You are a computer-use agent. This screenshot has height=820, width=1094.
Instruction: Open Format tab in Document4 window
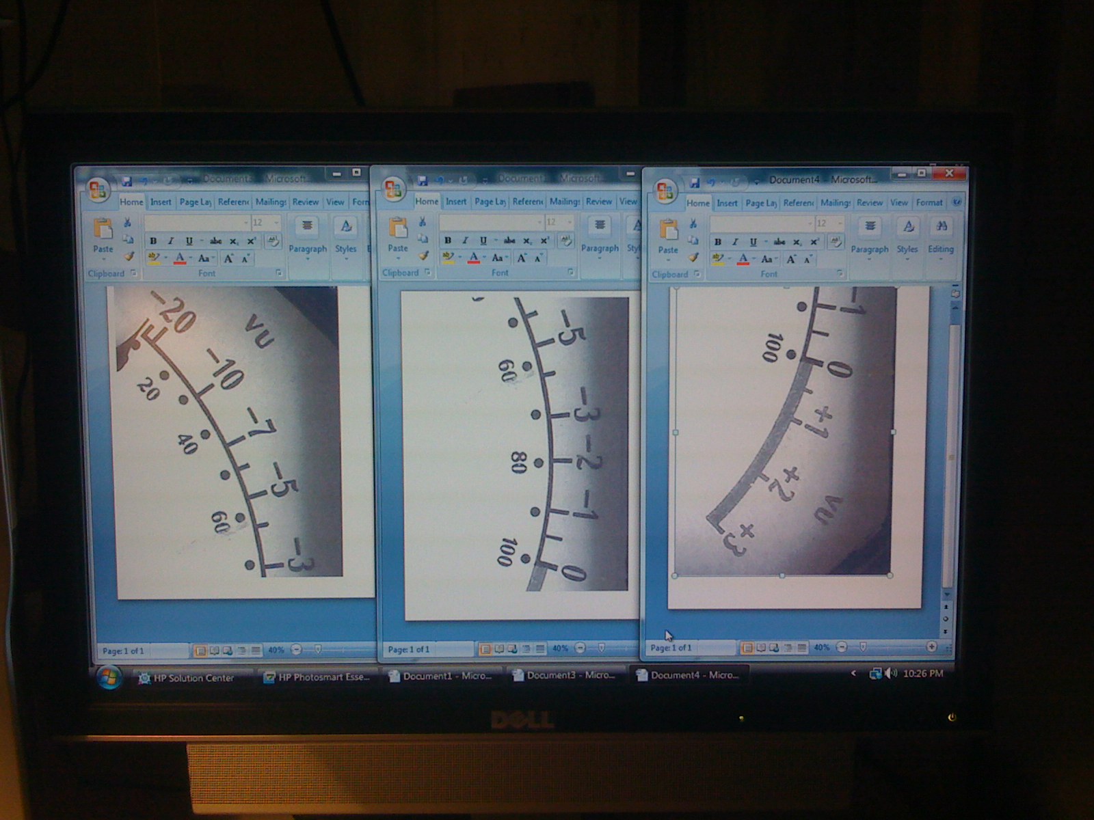pos(929,202)
